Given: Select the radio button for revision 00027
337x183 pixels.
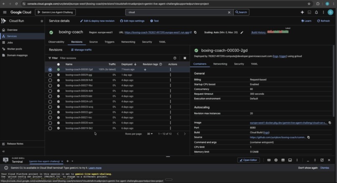Looking at the screenshot, I should [50, 85].
